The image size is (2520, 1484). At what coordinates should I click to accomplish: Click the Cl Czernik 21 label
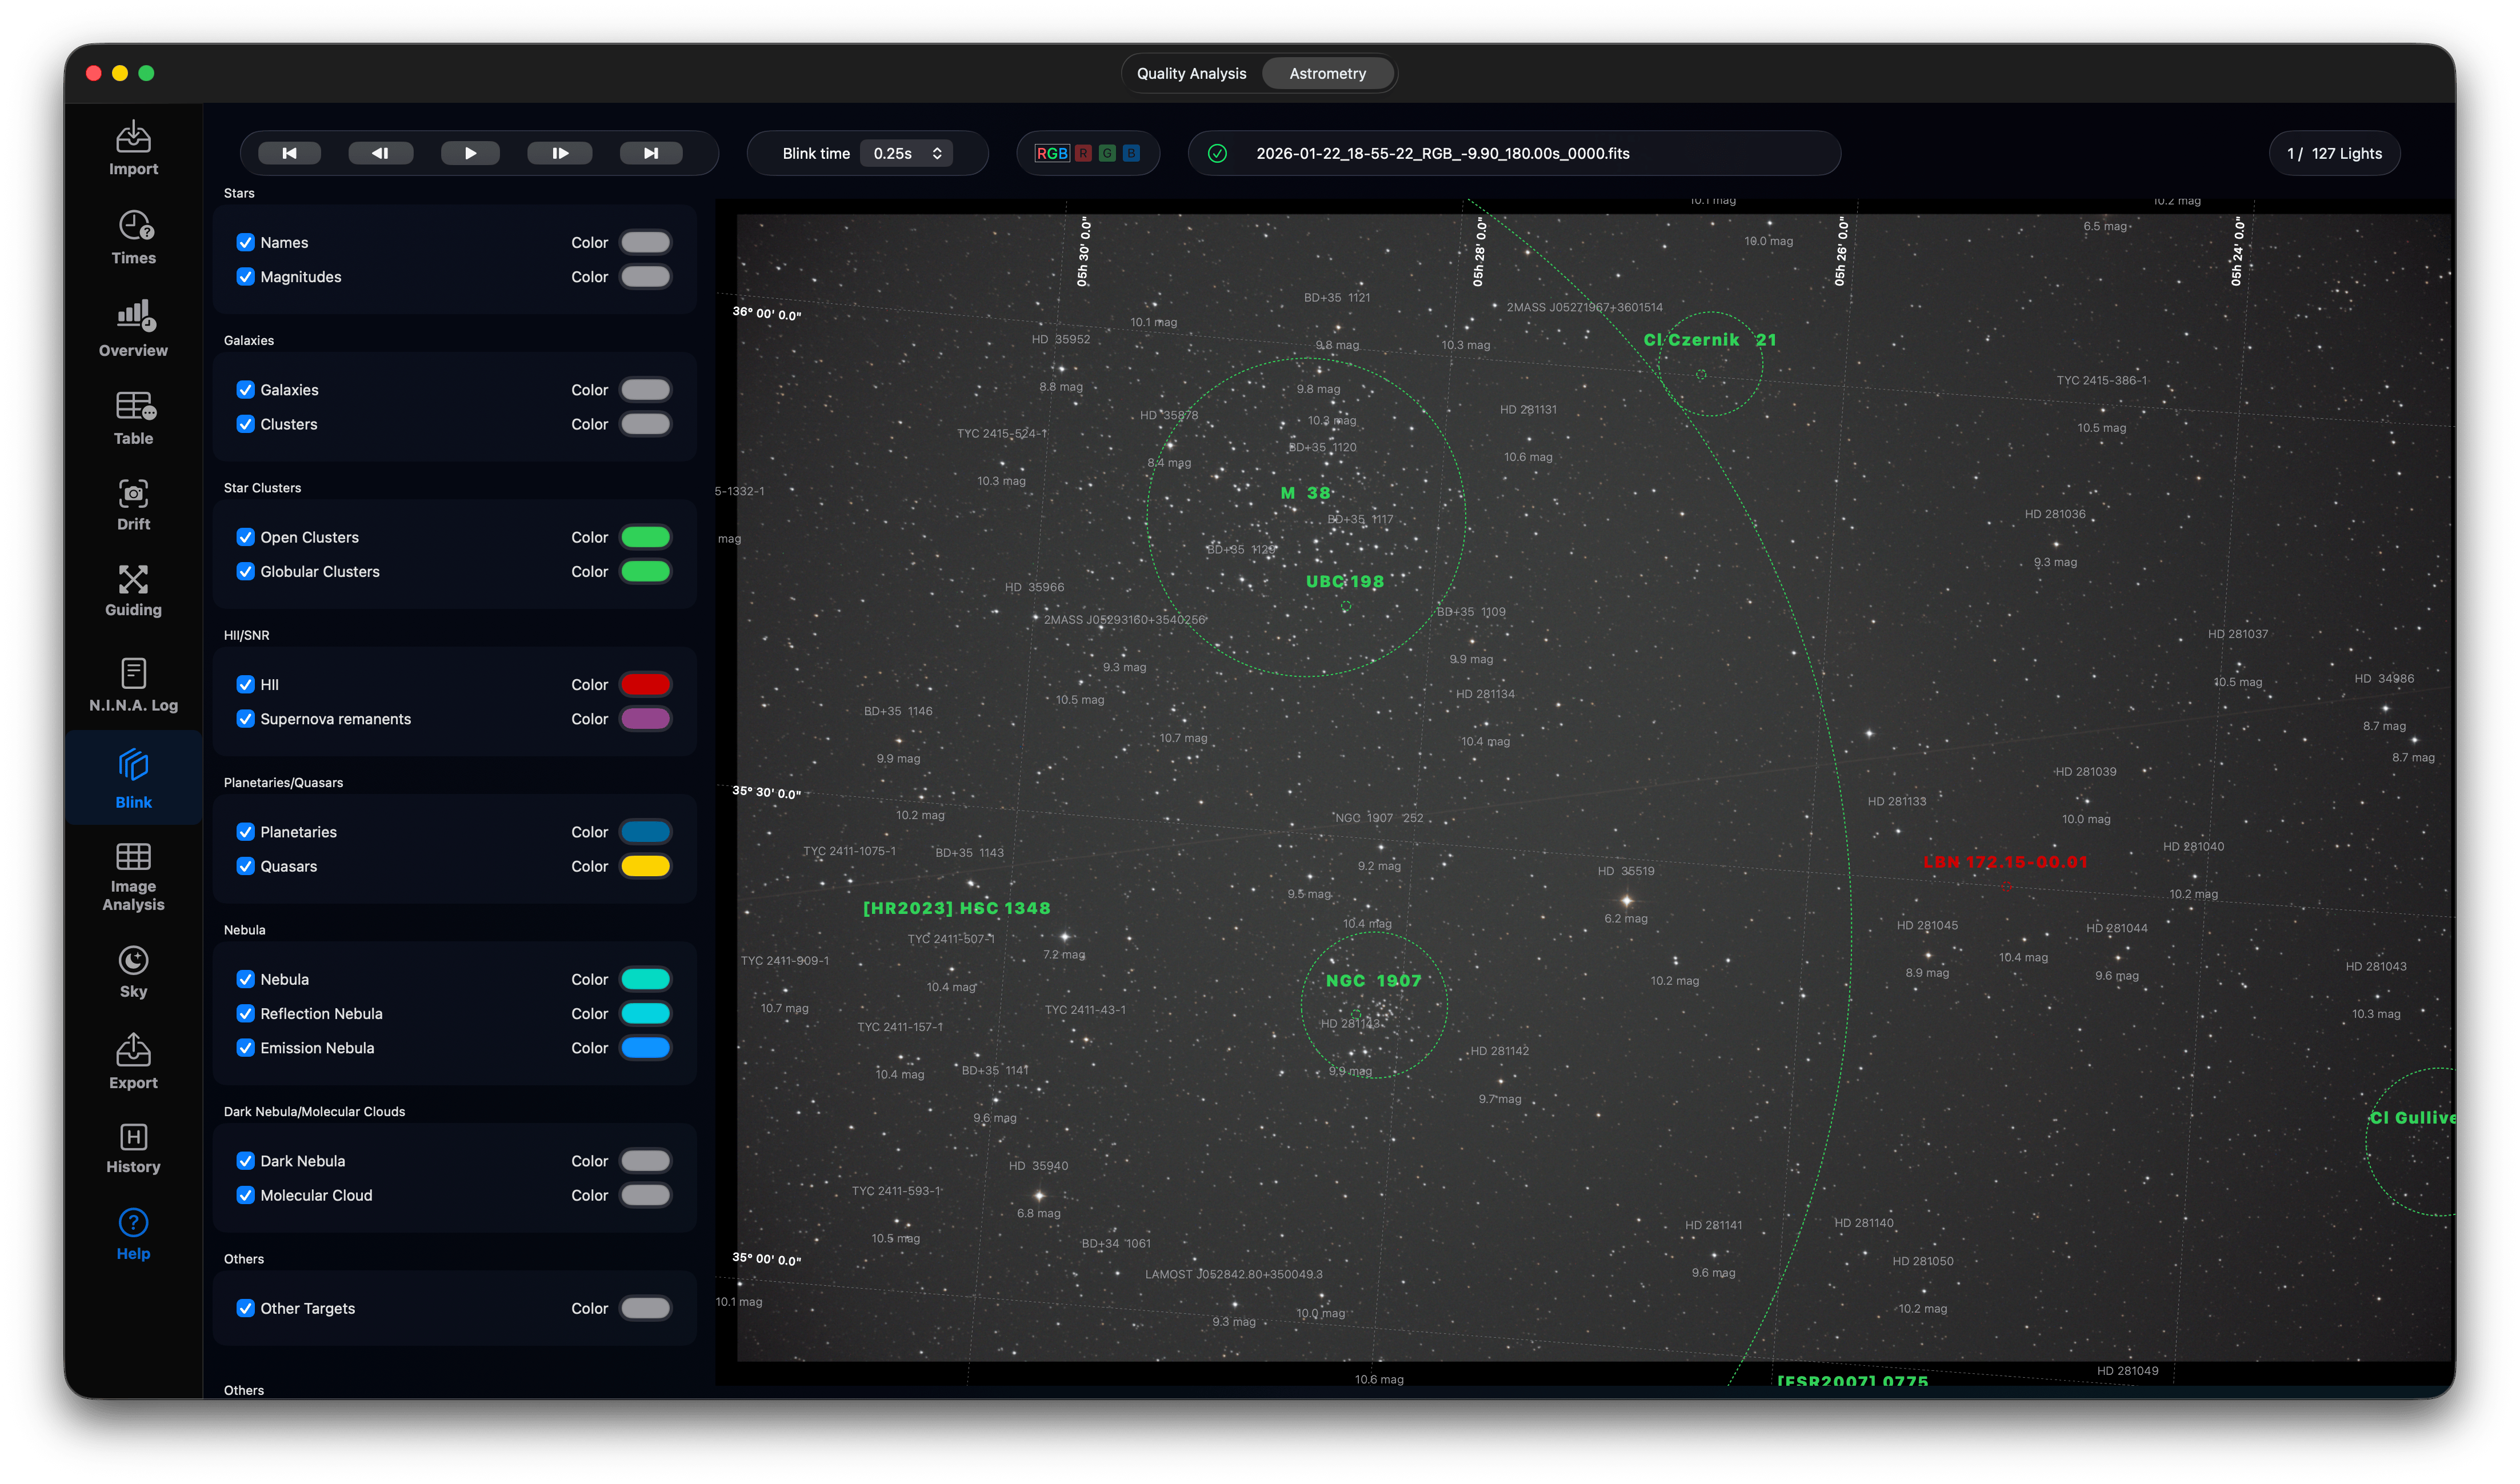click(1710, 340)
